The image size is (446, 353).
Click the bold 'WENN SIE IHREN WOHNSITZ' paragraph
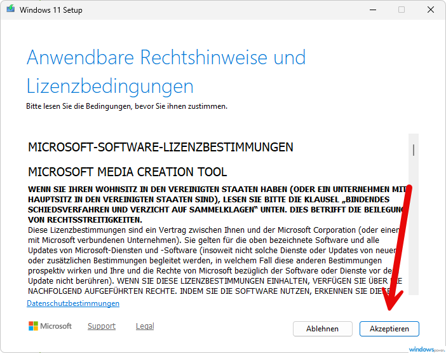(x=210, y=204)
